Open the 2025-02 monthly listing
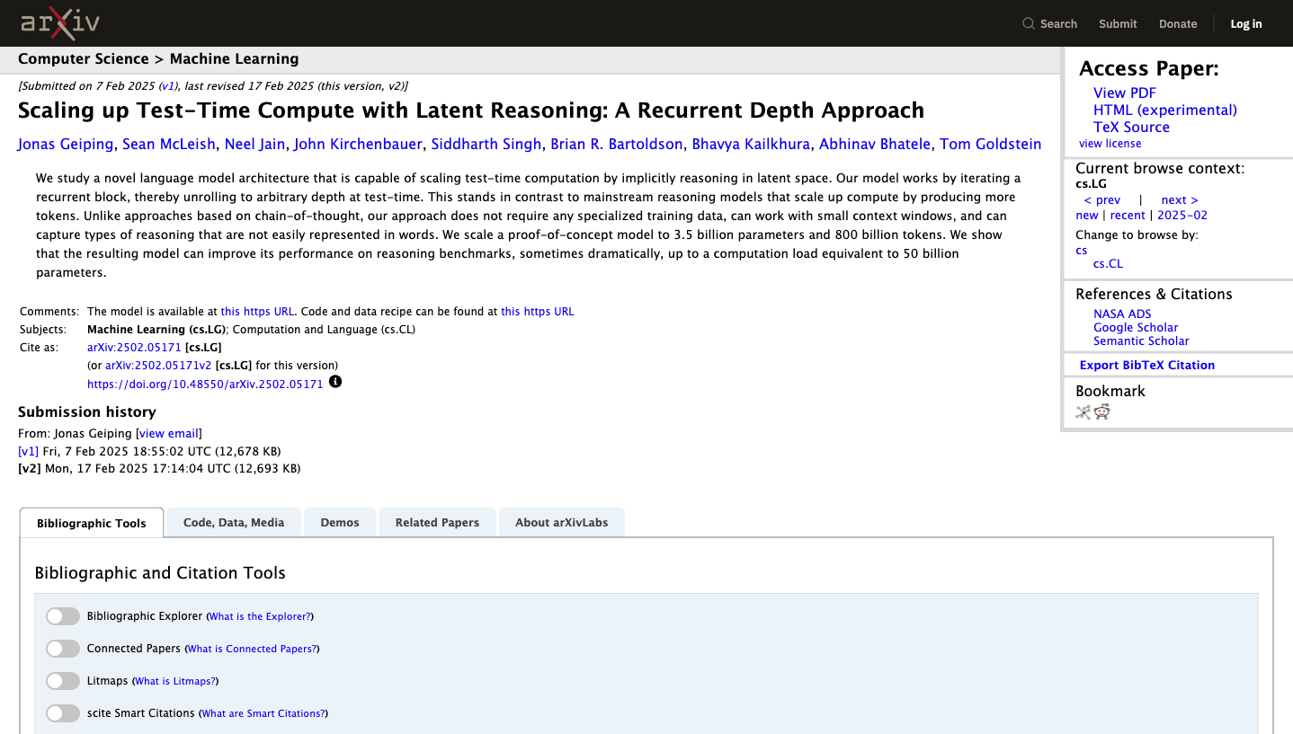Screen dimensions: 1293x734 pyautogui.click(x=1182, y=216)
